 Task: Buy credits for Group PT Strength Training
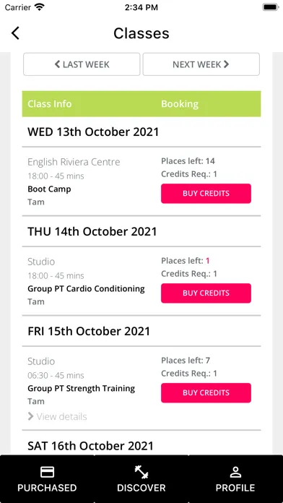[206, 393]
